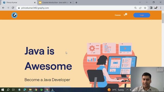Viewport: 164px width, 92px height.
Task: Click the lock icon in the address bar
Action: coord(19,8)
